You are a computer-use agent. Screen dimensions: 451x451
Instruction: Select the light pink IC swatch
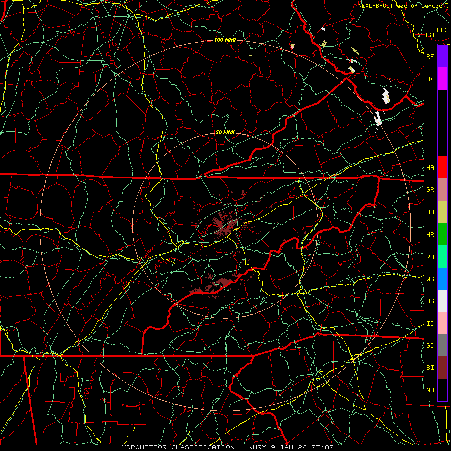442,323
